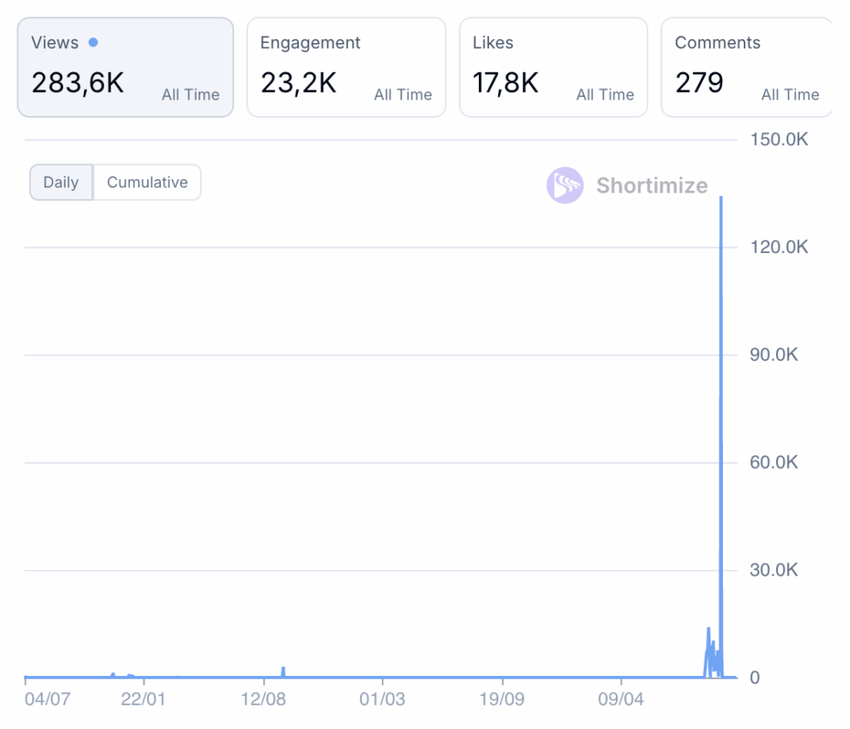Switch chart to Cumulative view
Viewport: 850px width, 729px height.
[147, 182]
